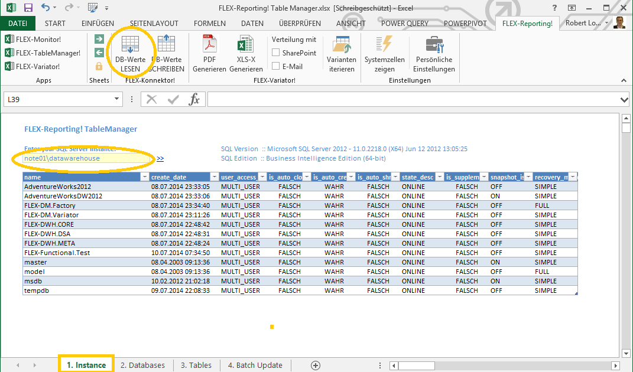
Task: Switch to the FORMELN ribbon tab
Action: click(209, 24)
